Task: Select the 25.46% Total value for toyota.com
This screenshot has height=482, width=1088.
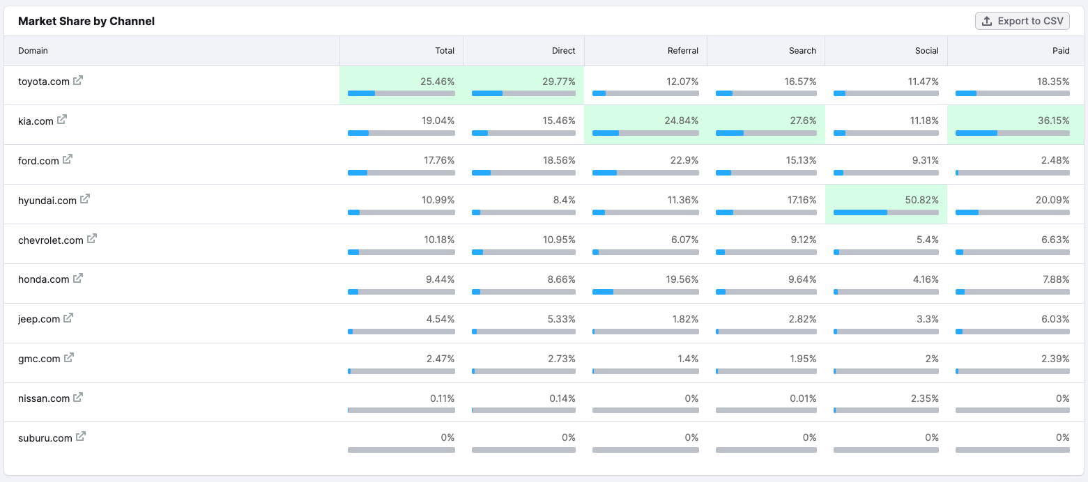Action: [437, 81]
